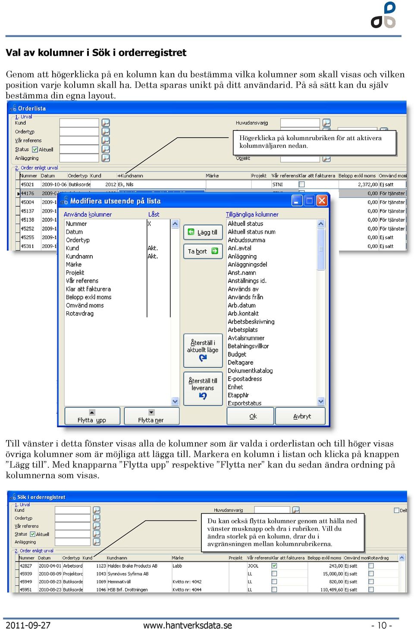Uncheck Klar att fakturera for order 42827
The image size is (414, 629).
[x=274, y=566]
